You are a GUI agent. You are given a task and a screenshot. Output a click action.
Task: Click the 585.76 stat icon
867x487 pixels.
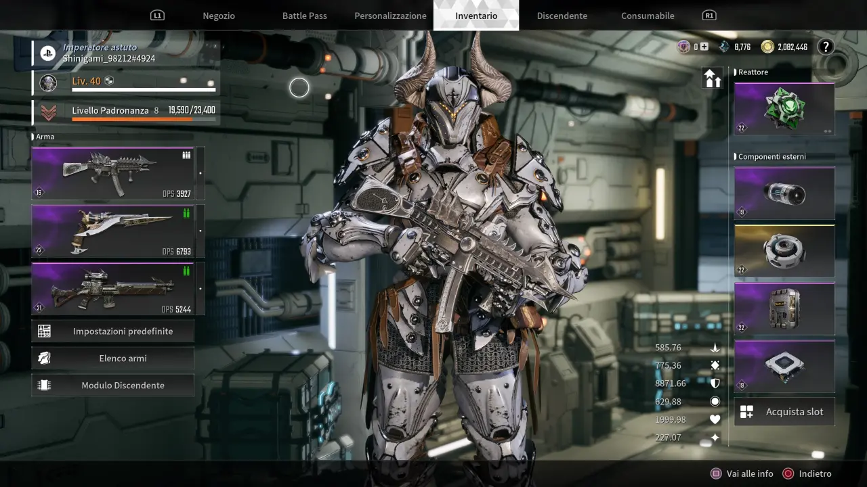coord(715,348)
